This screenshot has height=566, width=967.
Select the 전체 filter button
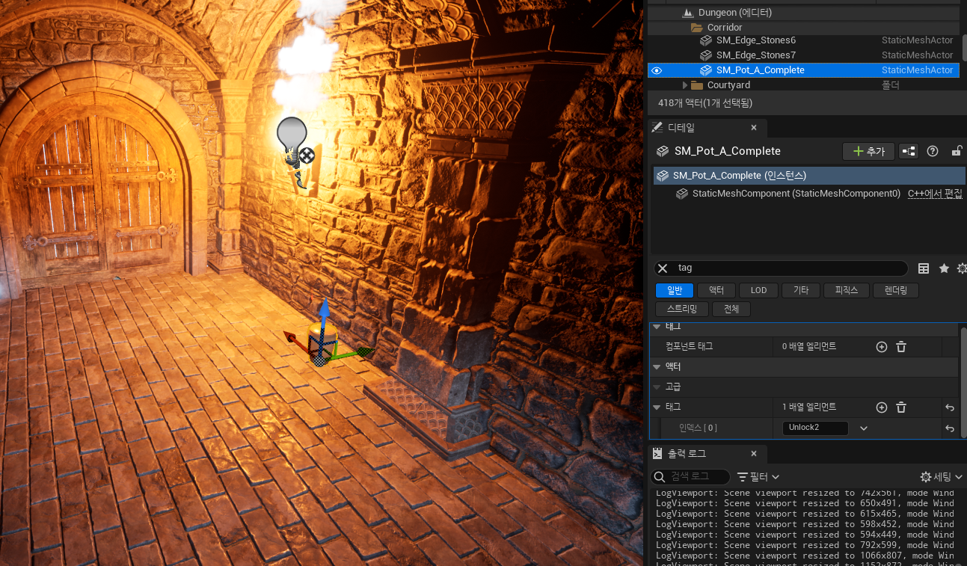731,310
